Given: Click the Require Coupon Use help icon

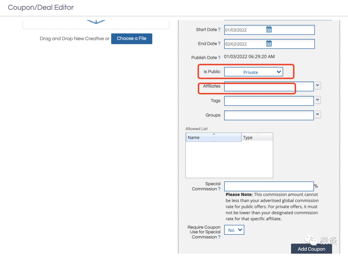Looking at the screenshot, I should tap(219, 237).
